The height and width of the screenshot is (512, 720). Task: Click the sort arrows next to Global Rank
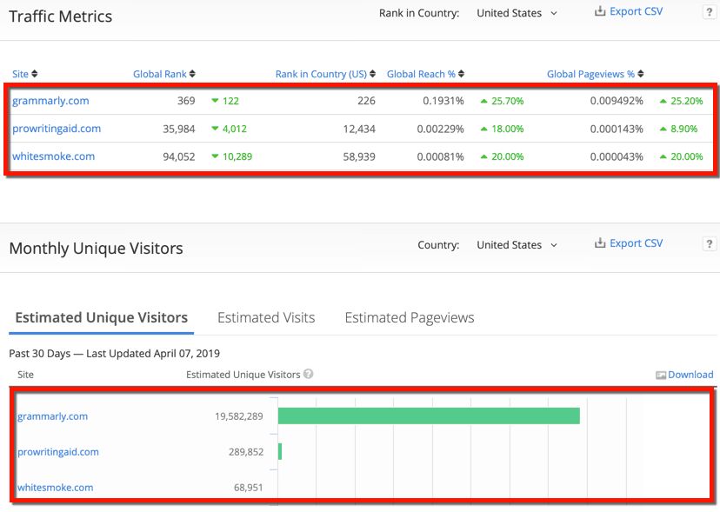(192, 74)
